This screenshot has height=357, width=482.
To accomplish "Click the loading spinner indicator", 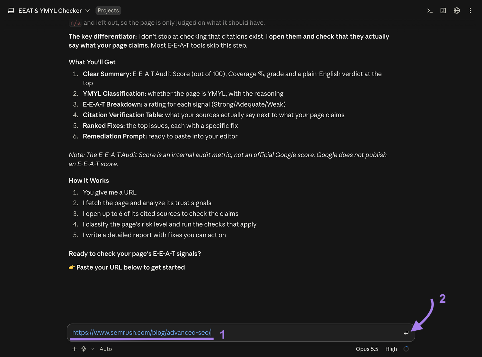I will click(x=406, y=349).
